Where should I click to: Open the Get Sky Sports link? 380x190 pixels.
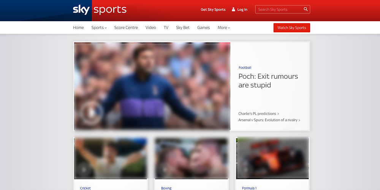(213, 9)
